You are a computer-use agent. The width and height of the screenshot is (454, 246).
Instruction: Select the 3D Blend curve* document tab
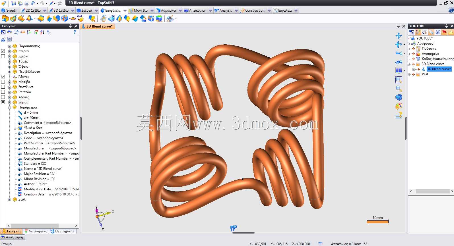97,26
